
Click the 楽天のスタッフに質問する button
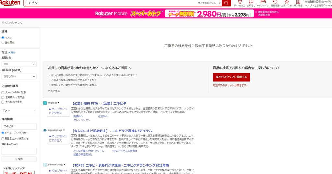click(231, 77)
